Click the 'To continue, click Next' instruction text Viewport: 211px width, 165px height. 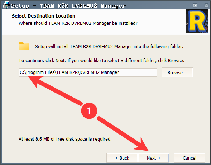coord(101,61)
